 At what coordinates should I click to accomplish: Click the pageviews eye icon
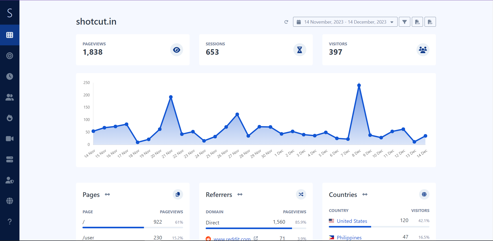tap(177, 50)
